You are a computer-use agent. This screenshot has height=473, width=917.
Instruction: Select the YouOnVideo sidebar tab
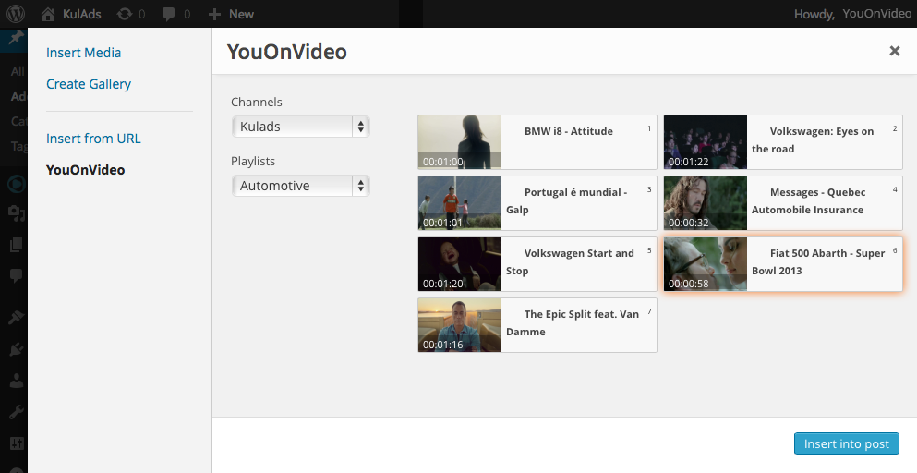[85, 170]
